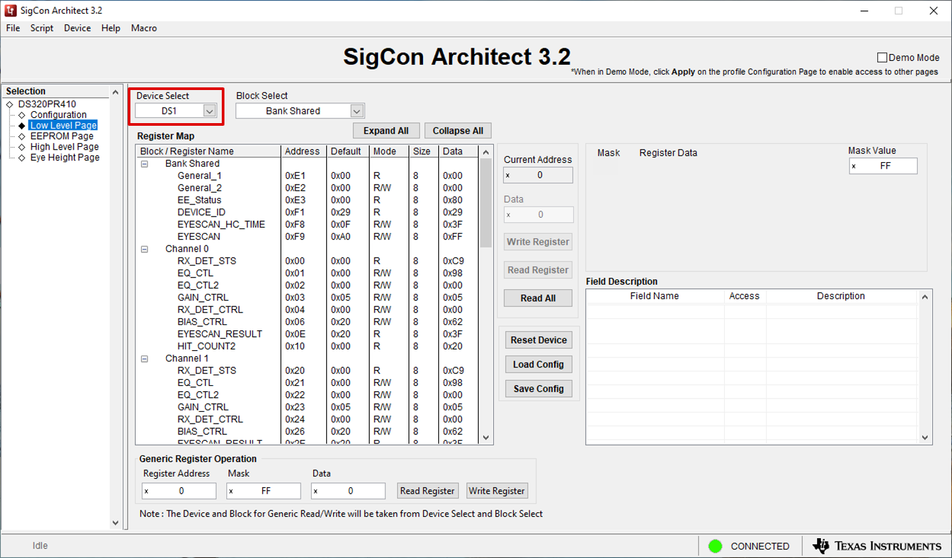Select the BIAS_CTRL register at address 0x06

tap(309, 322)
